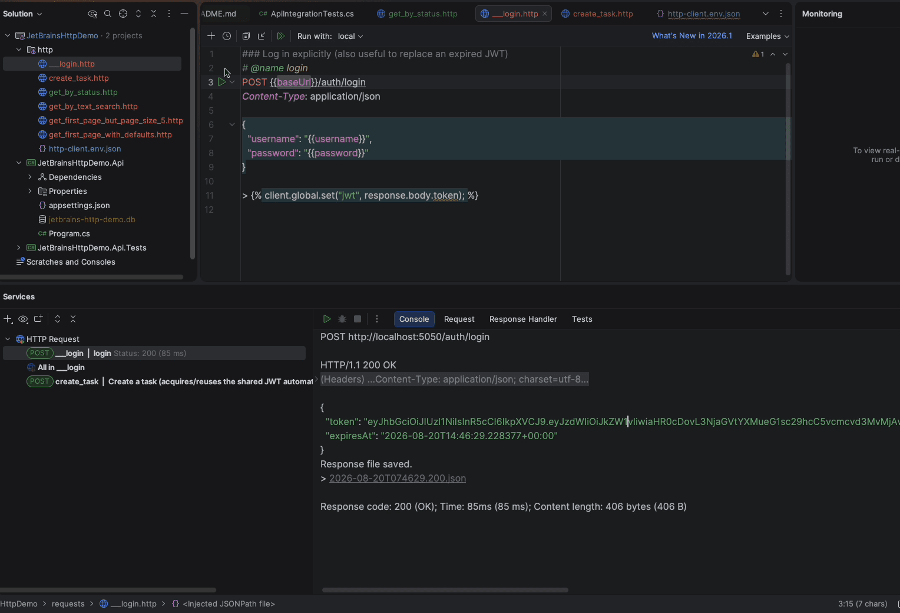Collapse the http folder node
Image resolution: width=900 pixels, height=613 pixels.
tap(19, 50)
